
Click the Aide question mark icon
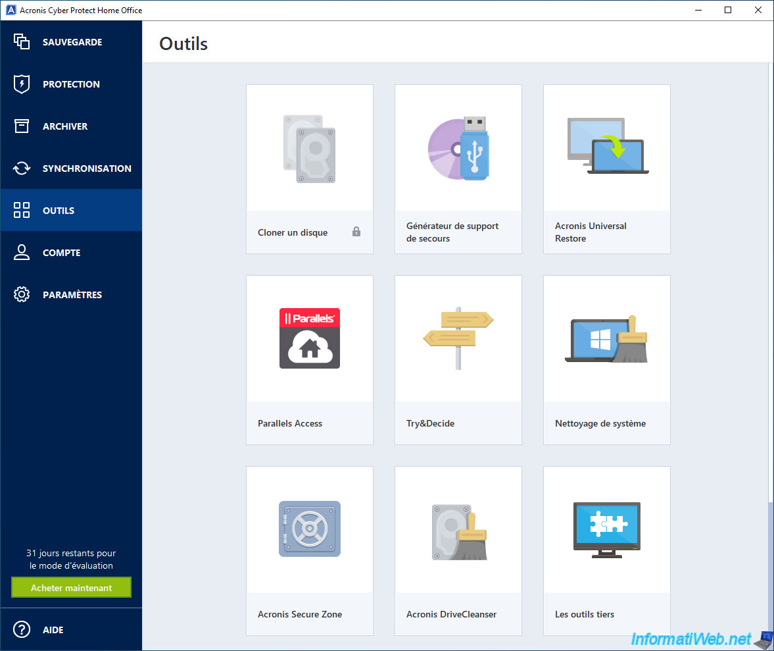(22, 629)
